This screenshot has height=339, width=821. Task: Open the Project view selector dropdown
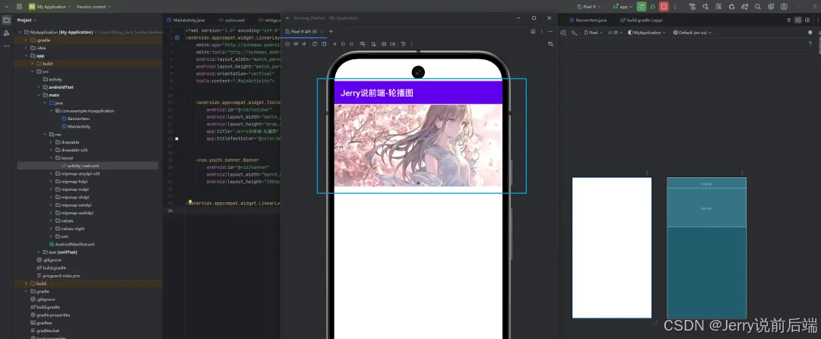(x=27, y=20)
